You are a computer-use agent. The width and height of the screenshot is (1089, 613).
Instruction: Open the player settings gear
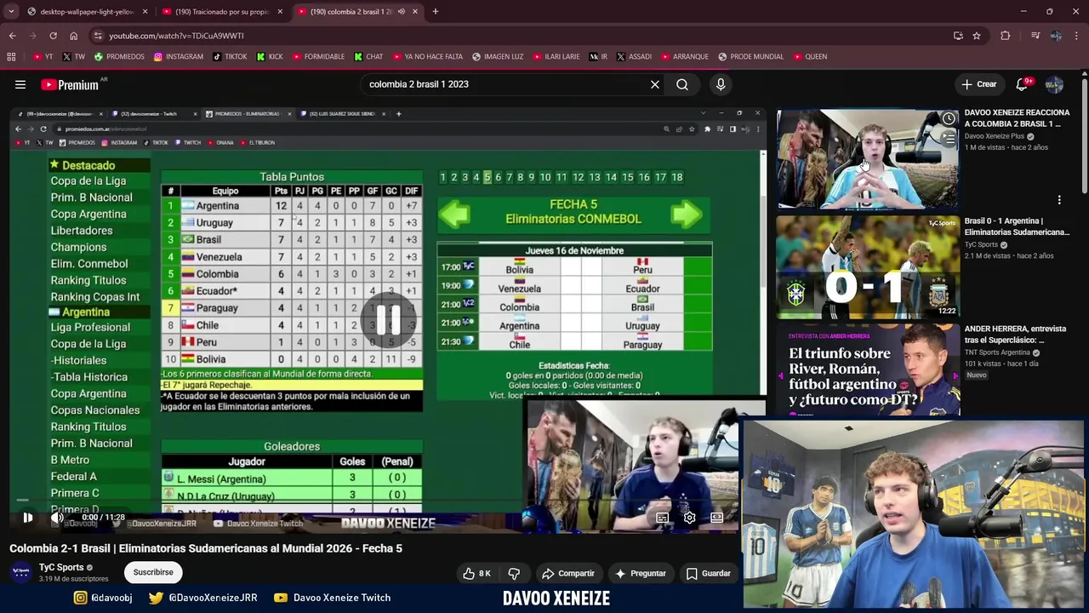tap(690, 517)
